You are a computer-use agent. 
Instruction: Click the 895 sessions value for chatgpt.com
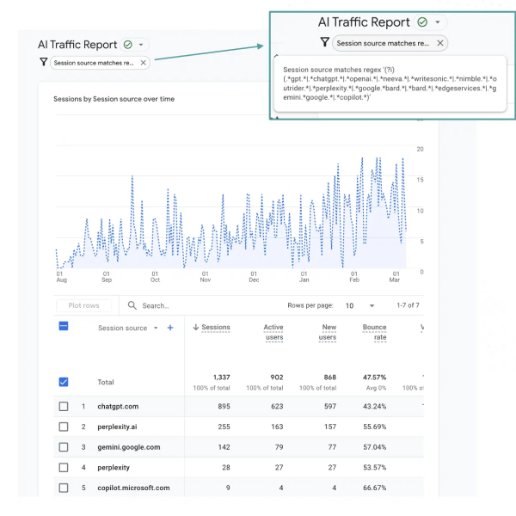pyautogui.click(x=224, y=407)
